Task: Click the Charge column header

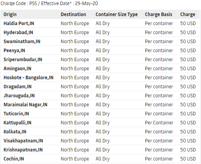Action: tap(188, 15)
